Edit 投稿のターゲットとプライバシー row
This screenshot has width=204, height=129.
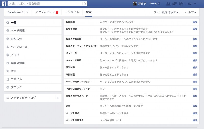click(x=195, y=46)
